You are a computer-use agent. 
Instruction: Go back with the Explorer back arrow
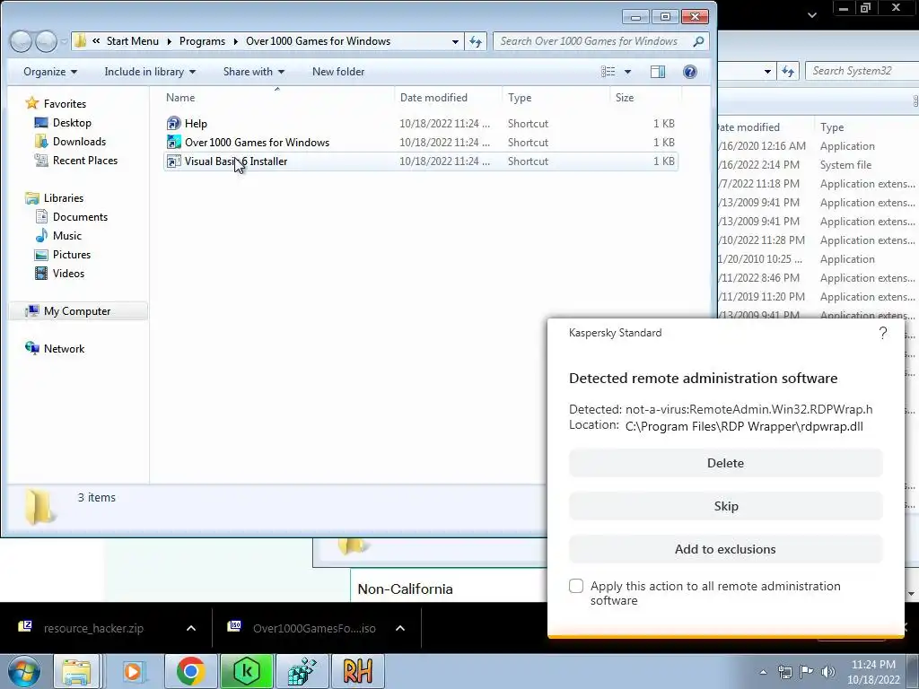tap(21, 41)
